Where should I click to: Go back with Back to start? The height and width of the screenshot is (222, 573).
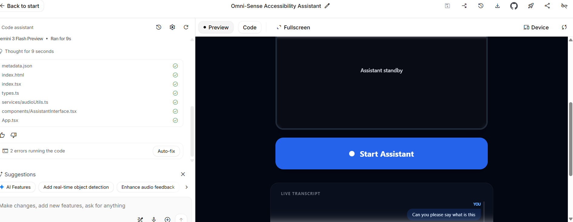(x=20, y=6)
